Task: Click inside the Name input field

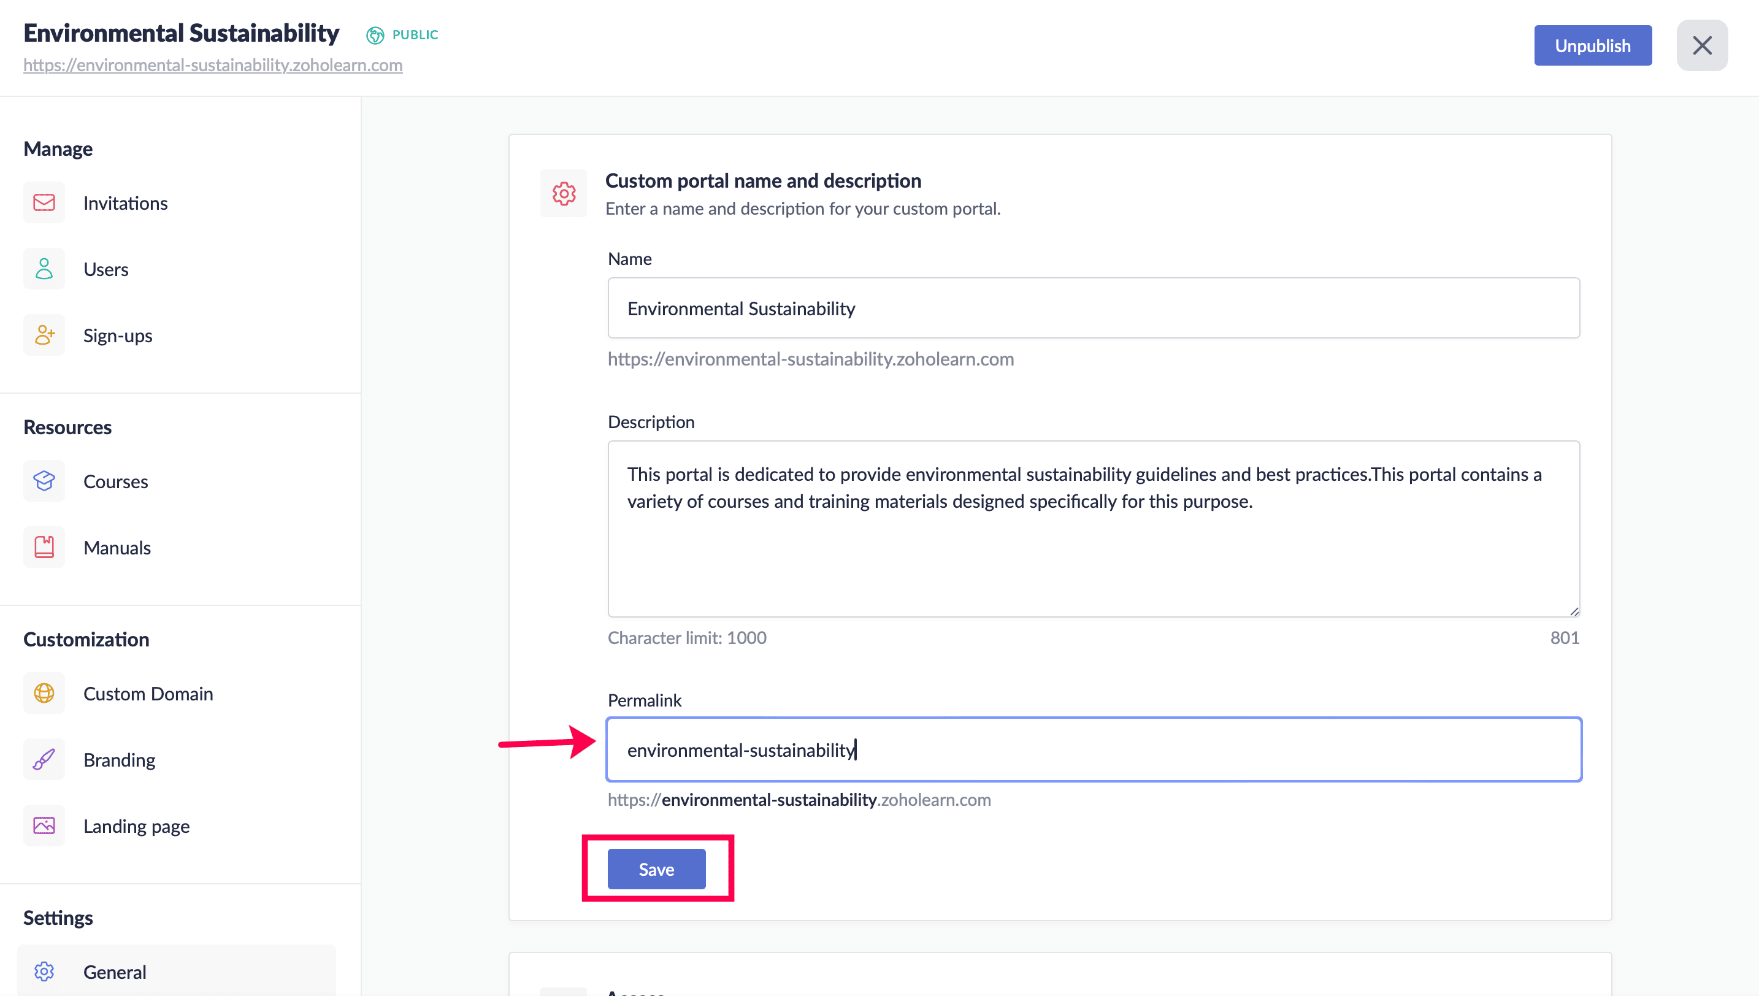Action: (x=1093, y=308)
